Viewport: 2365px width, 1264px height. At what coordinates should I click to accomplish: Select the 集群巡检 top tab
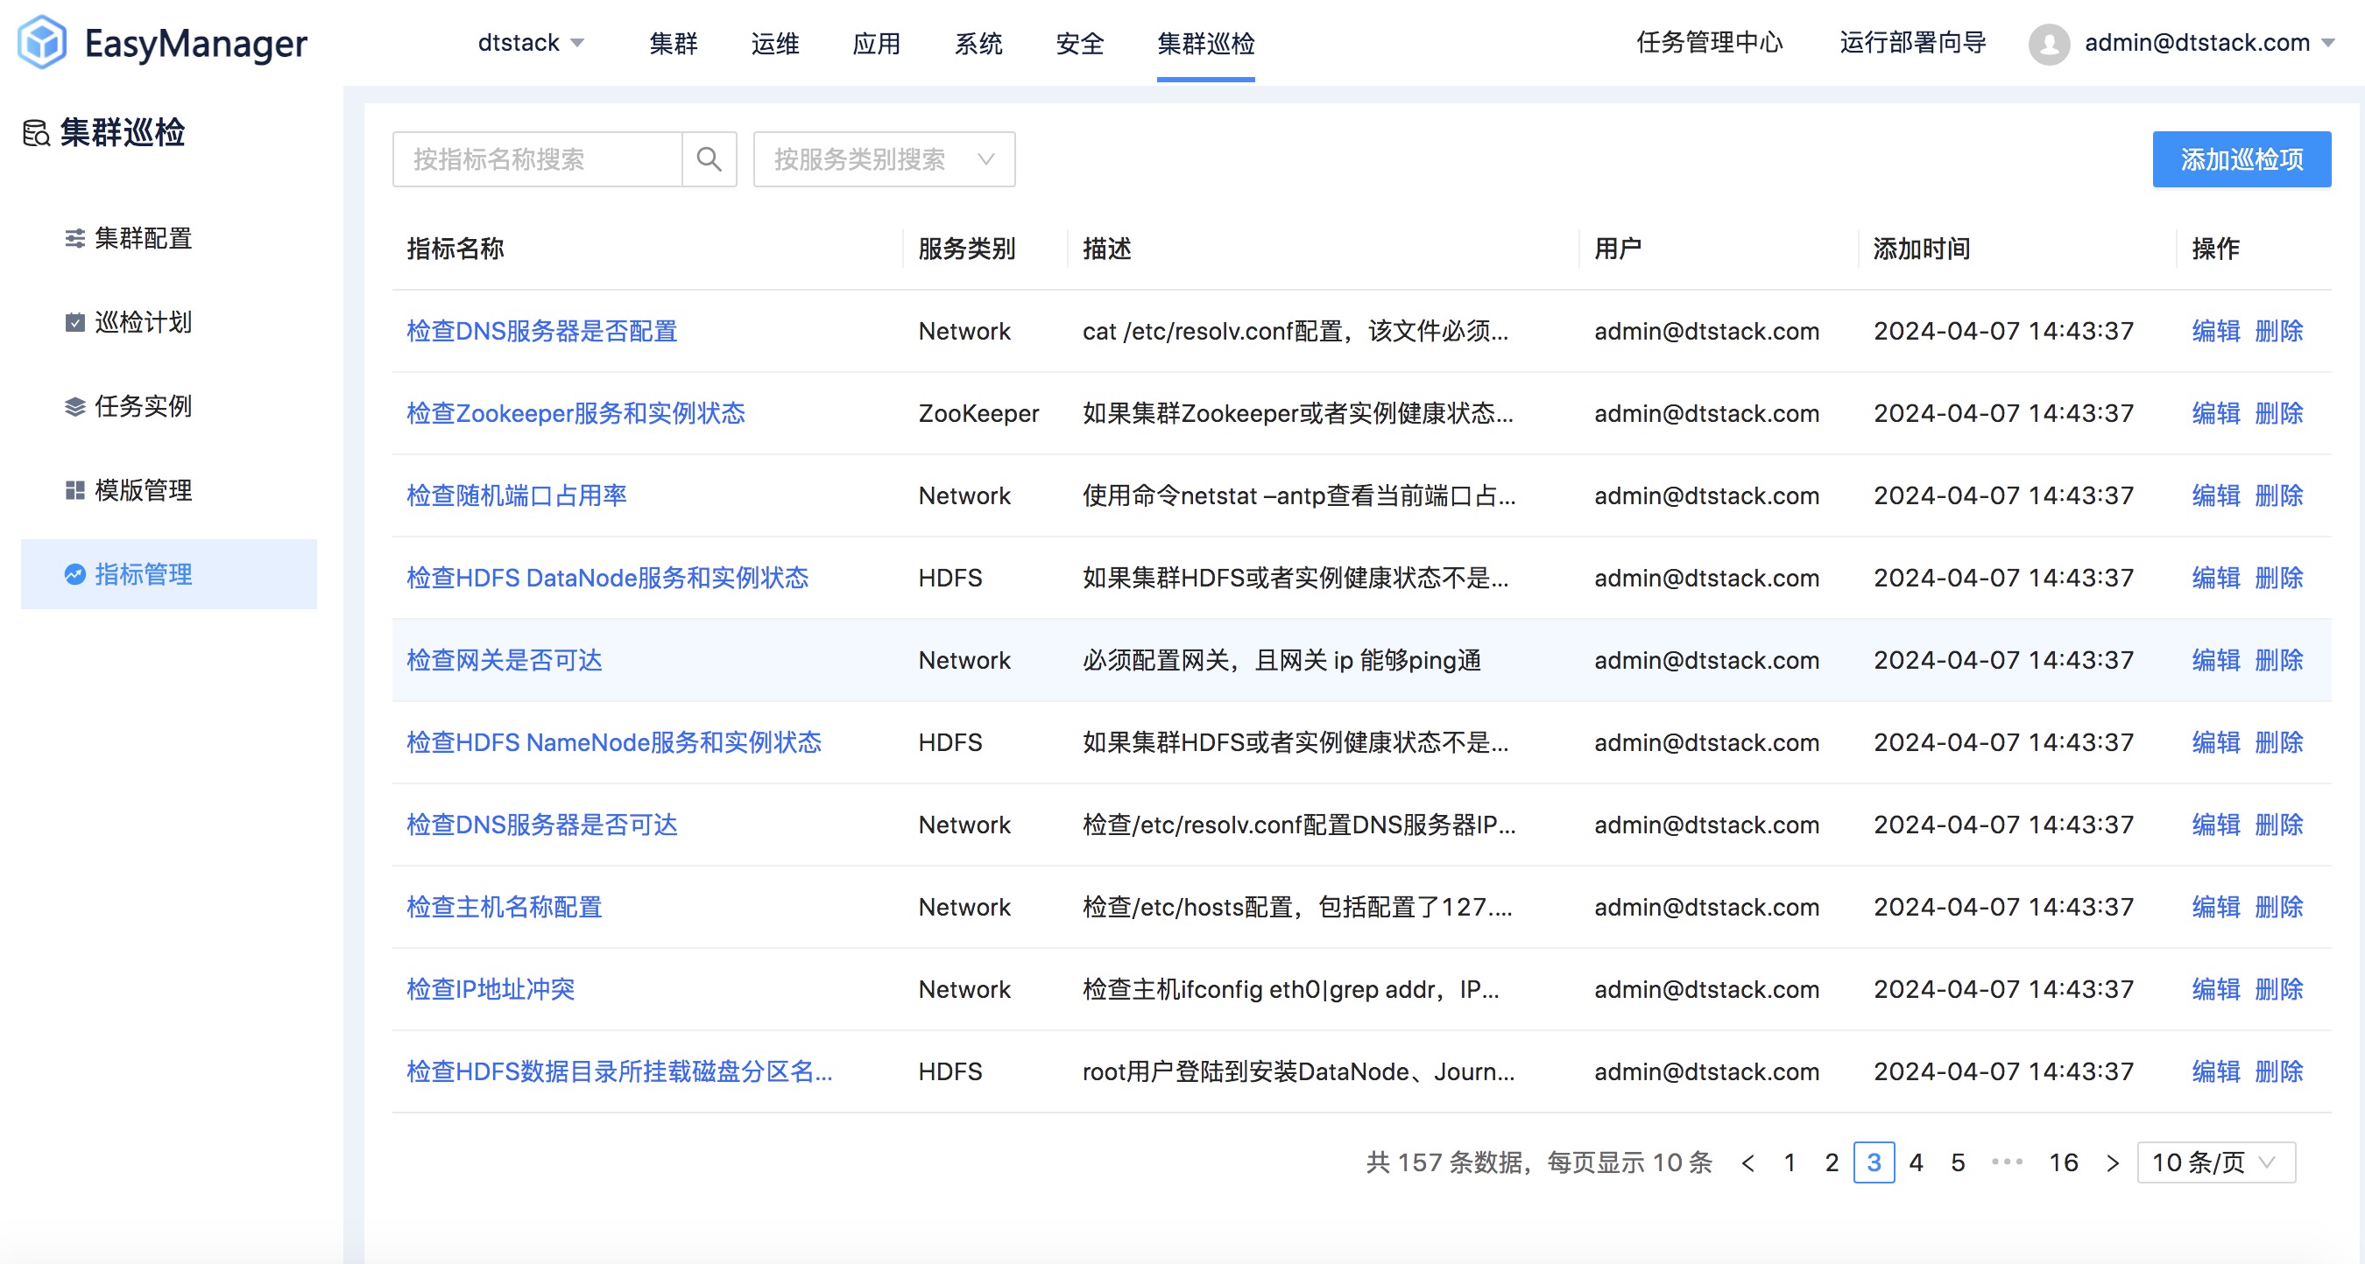click(x=1205, y=43)
